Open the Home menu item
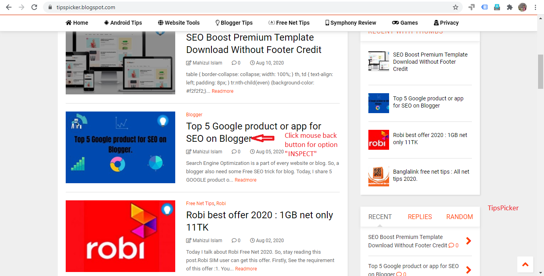Image resolution: width=544 pixels, height=276 pixels. [x=77, y=23]
